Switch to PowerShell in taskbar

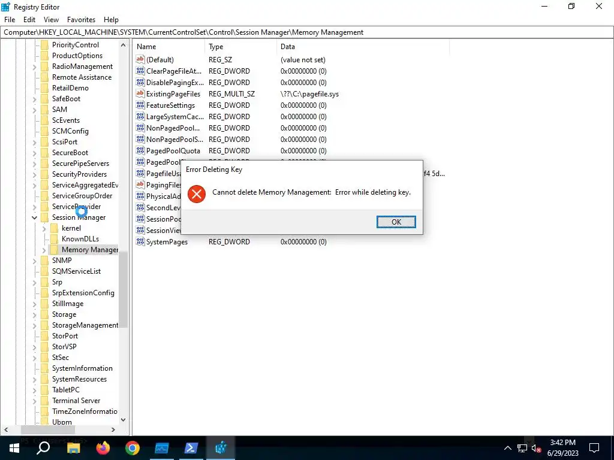coord(191,448)
